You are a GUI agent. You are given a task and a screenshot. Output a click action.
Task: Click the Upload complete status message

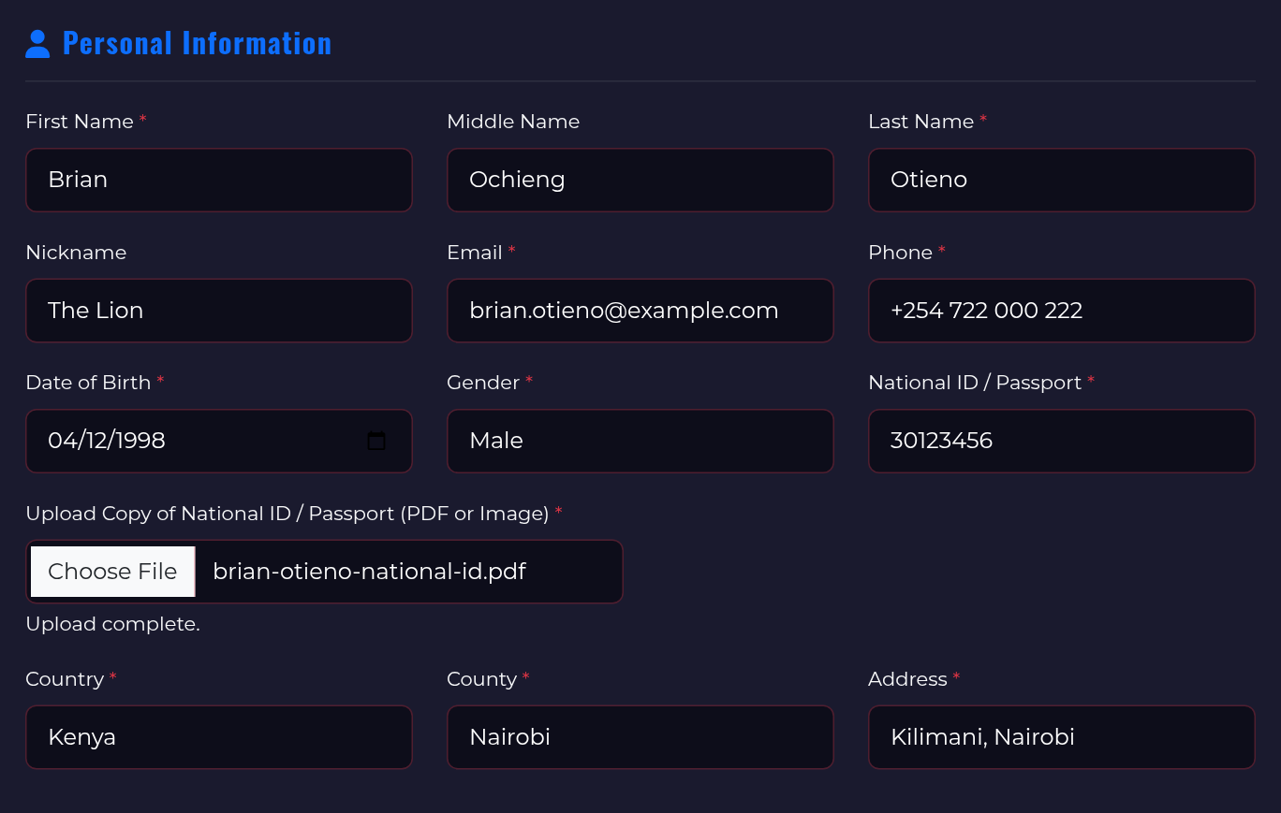coord(112,624)
